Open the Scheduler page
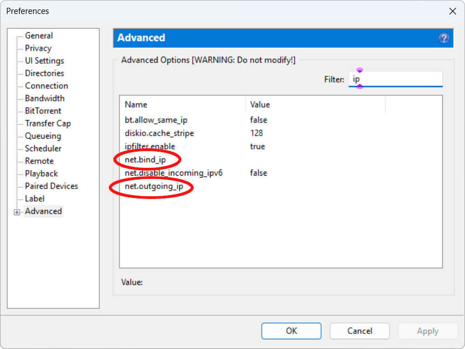Viewport: 465px width, 349px height. pyautogui.click(x=43, y=148)
